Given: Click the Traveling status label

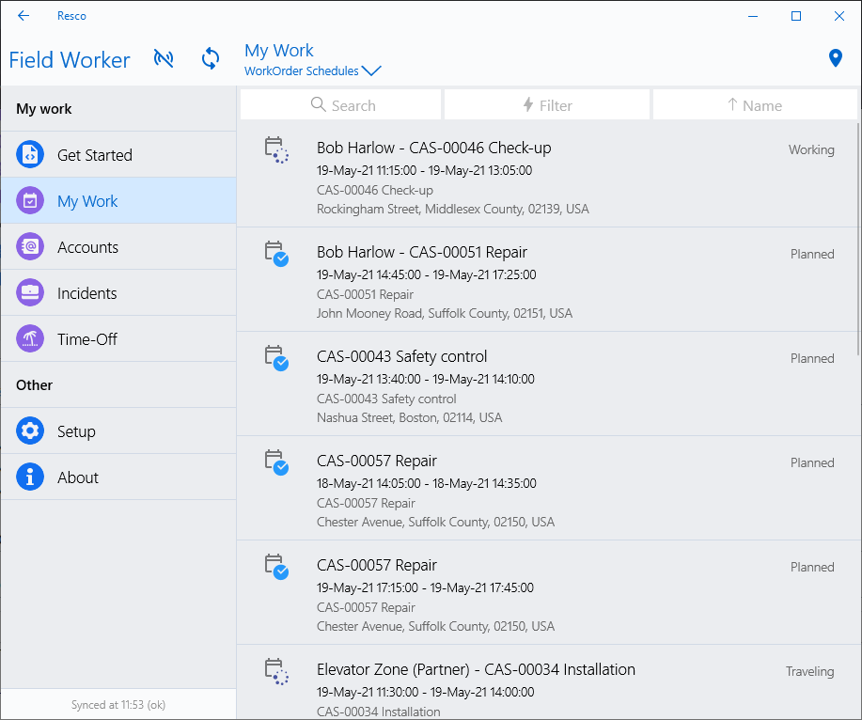Looking at the screenshot, I should coord(809,671).
